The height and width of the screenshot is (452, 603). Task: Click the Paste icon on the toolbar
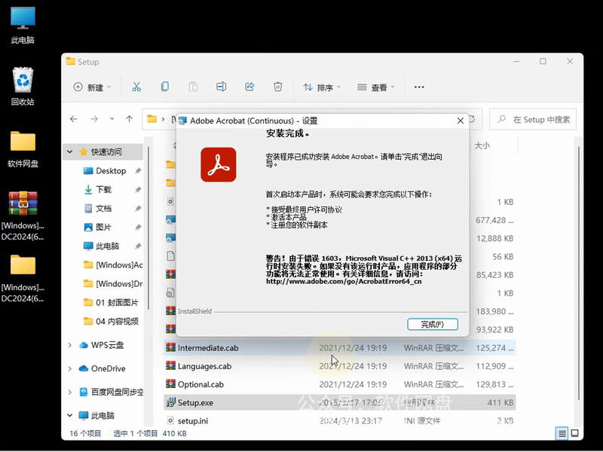[x=193, y=87]
